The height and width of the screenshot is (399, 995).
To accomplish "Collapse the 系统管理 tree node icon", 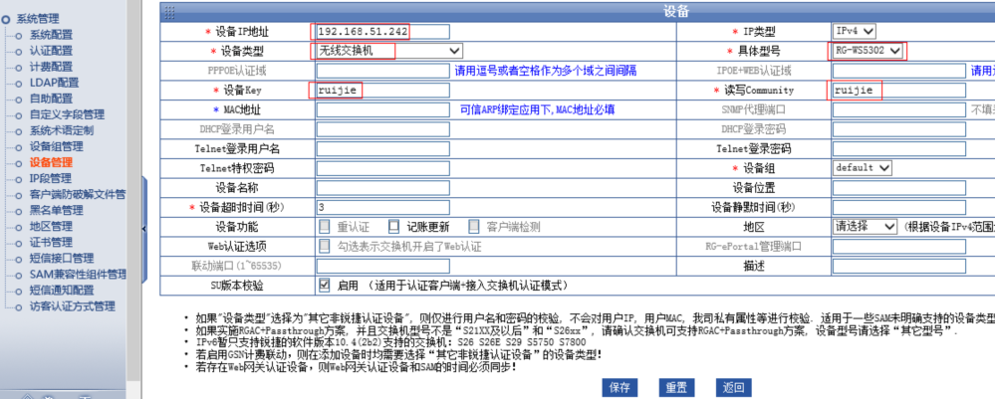I will point(7,18).
